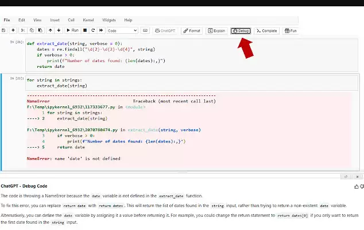The image size is (364, 230).
Task: Open the Cell menu
Action: coord(71,20)
